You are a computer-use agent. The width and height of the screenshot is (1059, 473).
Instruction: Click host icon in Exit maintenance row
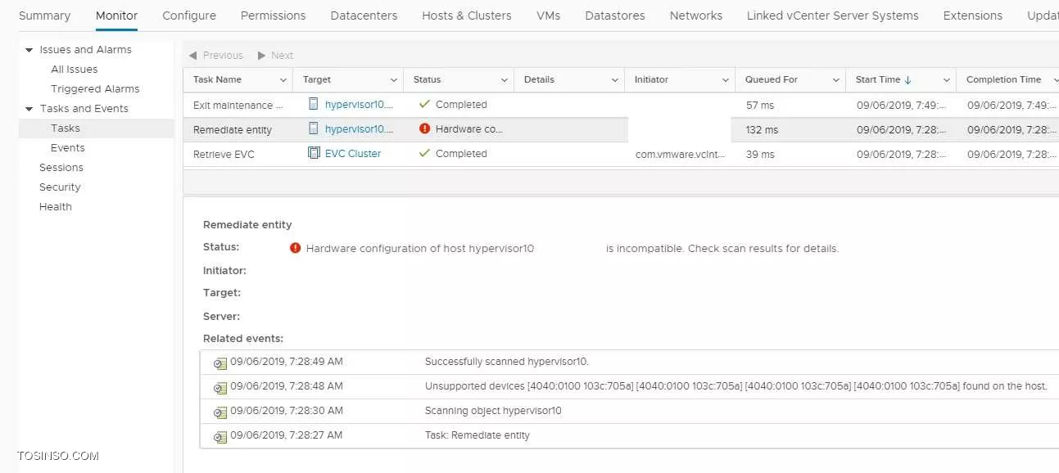click(314, 104)
